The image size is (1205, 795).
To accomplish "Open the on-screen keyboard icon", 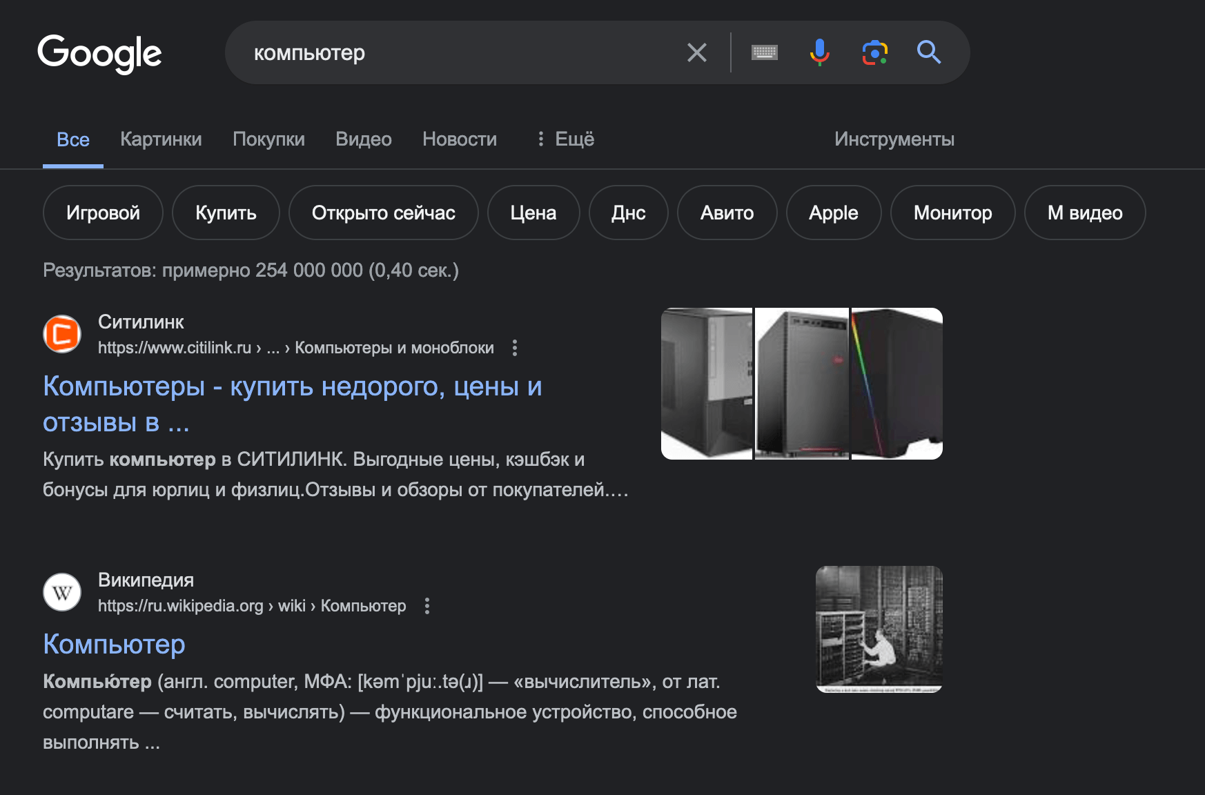I will click(765, 52).
